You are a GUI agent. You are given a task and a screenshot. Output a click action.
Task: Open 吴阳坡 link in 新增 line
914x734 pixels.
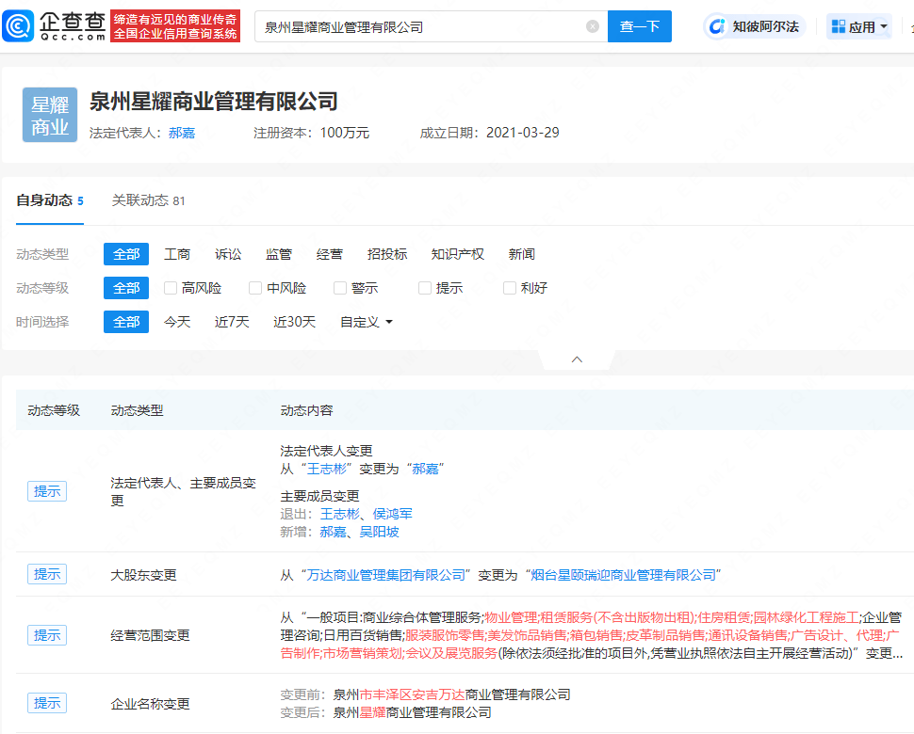pos(379,532)
